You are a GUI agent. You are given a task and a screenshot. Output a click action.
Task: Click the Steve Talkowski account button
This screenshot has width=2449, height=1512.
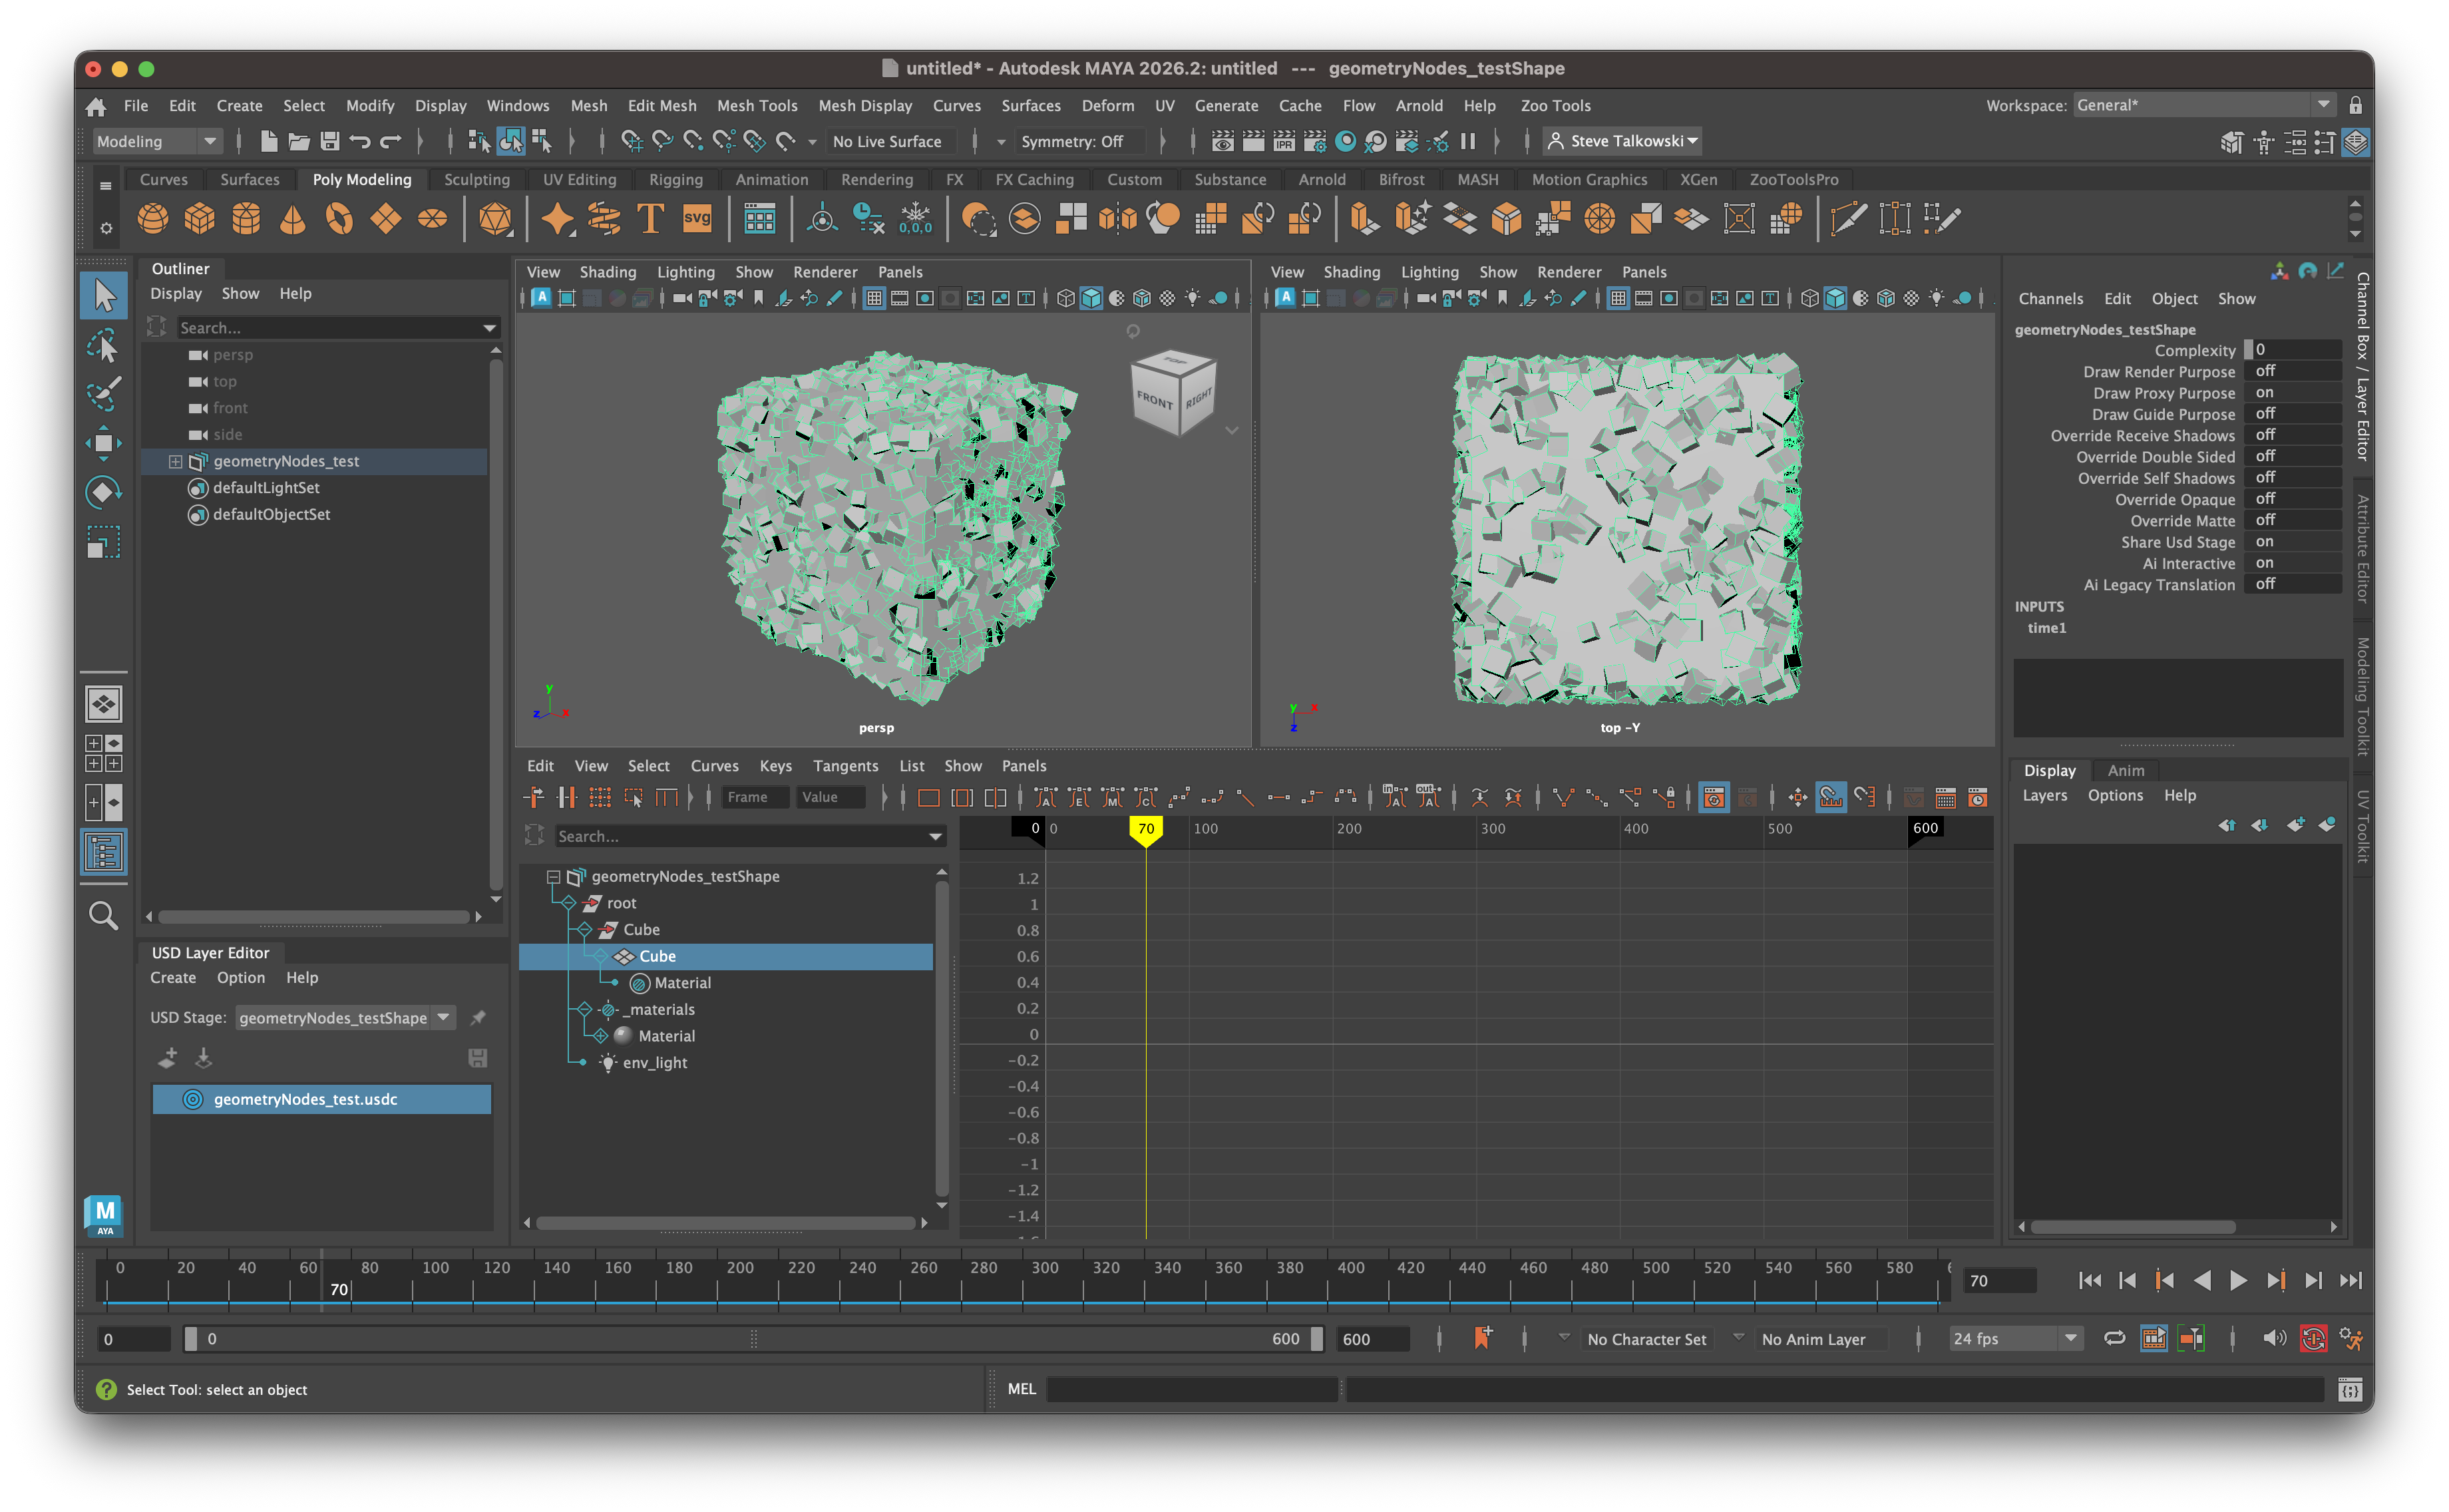click(1622, 142)
